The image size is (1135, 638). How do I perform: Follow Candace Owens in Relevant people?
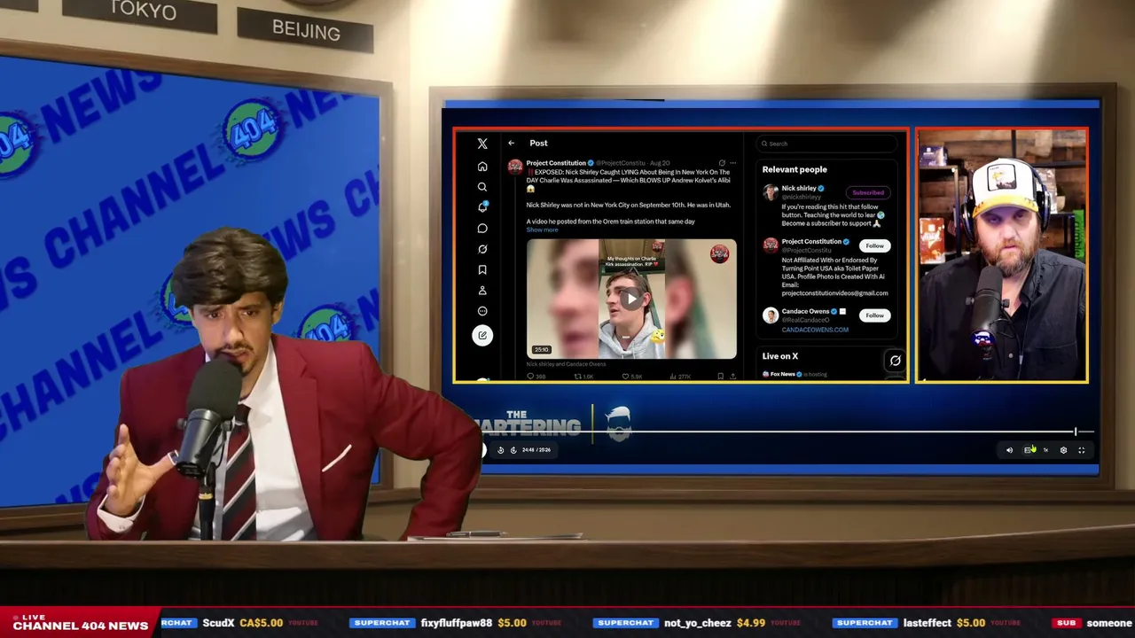[874, 315]
